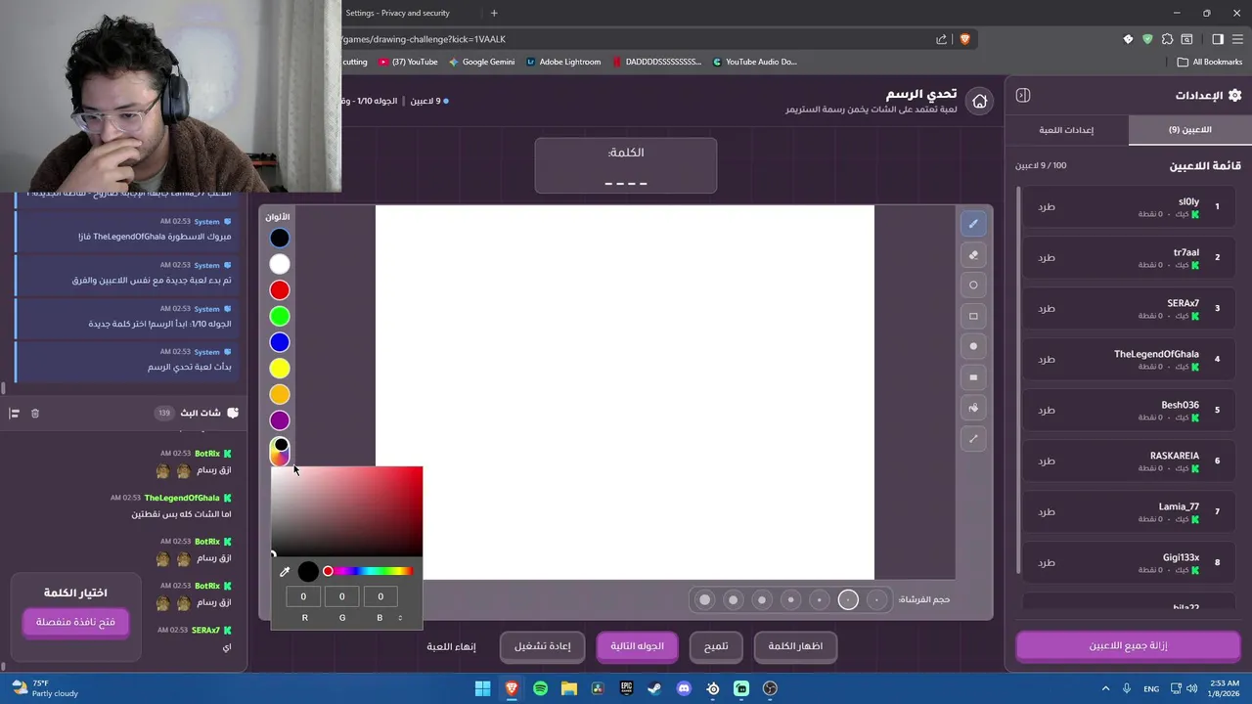
Task: Open the (37) YouTube bookmark
Action: tap(407, 62)
